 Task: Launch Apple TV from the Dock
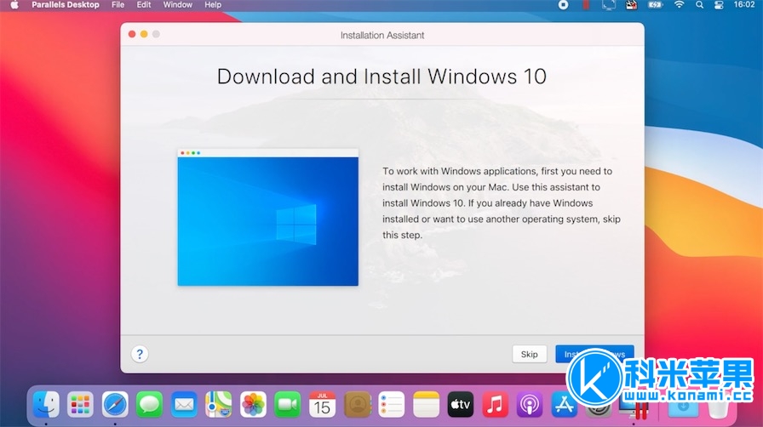coord(461,405)
